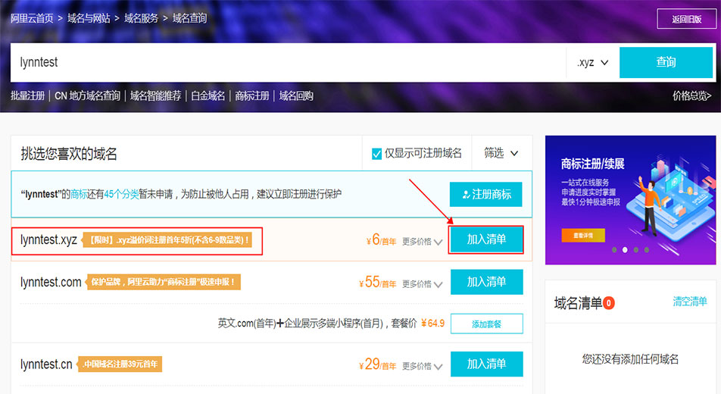The image size is (721, 394).
Task: Add lynntest.com to the list via 加入清单
Action: [485, 282]
